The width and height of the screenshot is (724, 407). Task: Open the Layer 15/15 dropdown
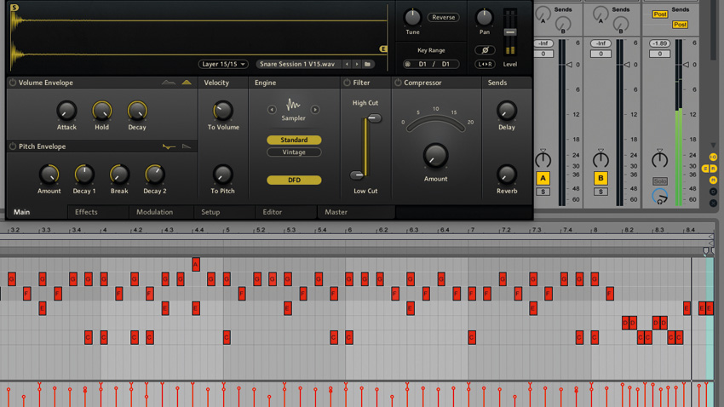[223, 64]
